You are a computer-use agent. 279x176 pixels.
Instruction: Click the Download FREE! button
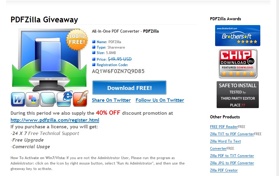point(129,88)
